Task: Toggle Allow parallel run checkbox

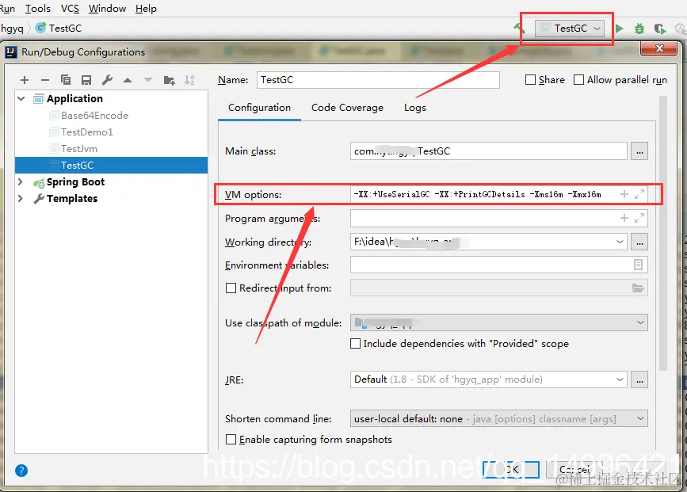Action: [578, 80]
